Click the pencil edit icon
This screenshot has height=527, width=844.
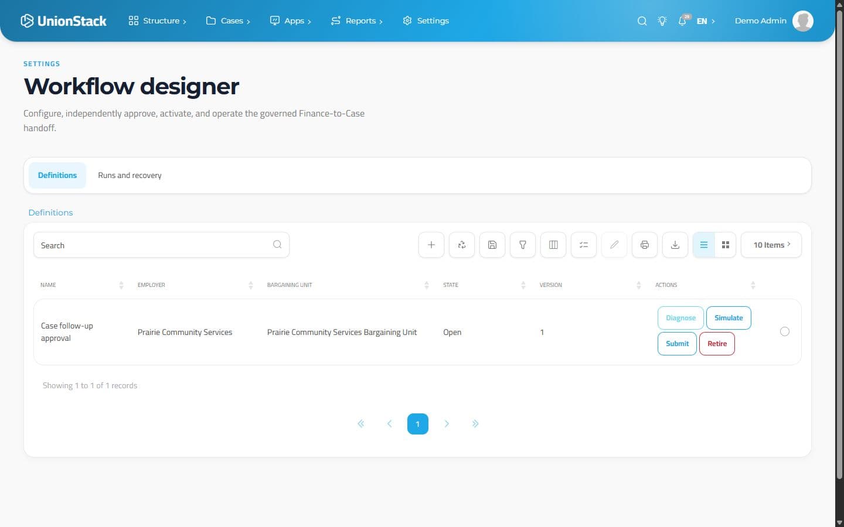[614, 245]
